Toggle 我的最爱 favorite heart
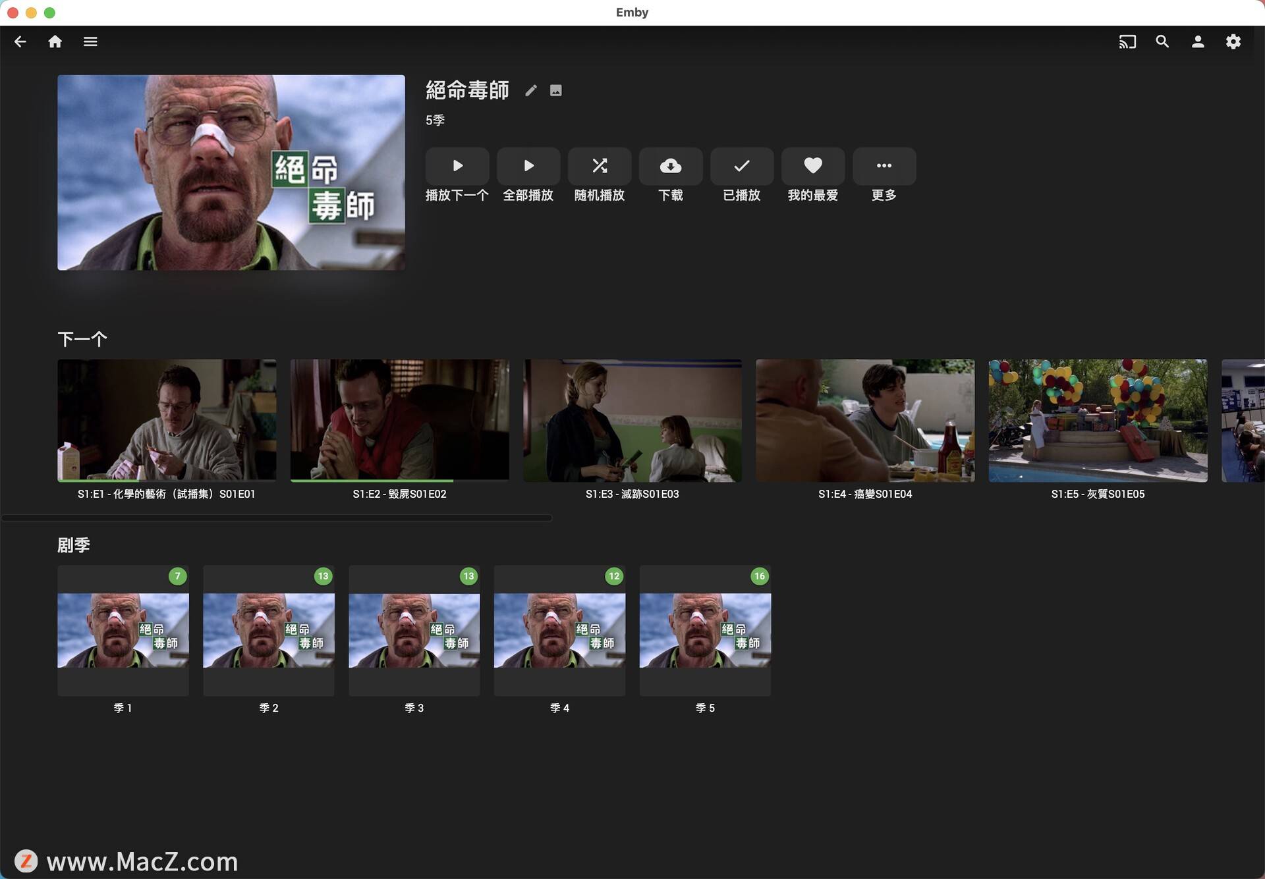 point(812,166)
